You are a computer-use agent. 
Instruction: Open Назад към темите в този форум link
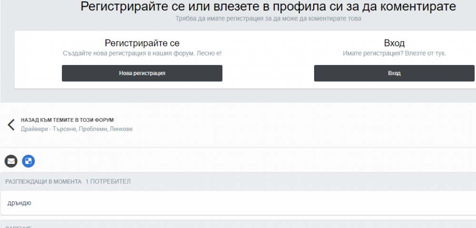pyautogui.click(x=68, y=120)
